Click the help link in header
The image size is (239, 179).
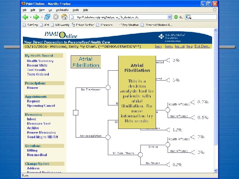pyautogui.click(x=190, y=46)
